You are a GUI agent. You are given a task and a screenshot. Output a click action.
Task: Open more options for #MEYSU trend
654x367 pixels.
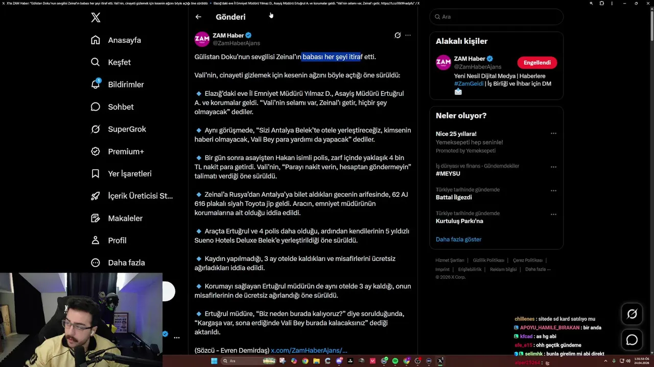[x=553, y=167]
